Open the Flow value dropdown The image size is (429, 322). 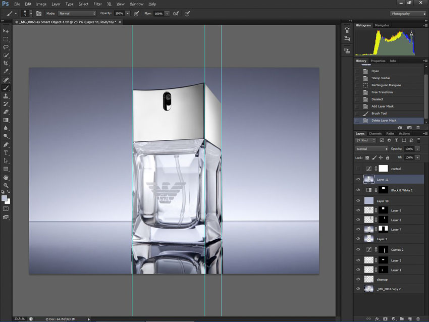[x=167, y=14]
